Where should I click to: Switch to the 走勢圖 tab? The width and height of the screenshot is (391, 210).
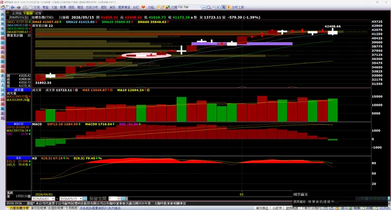(x=17, y=13)
